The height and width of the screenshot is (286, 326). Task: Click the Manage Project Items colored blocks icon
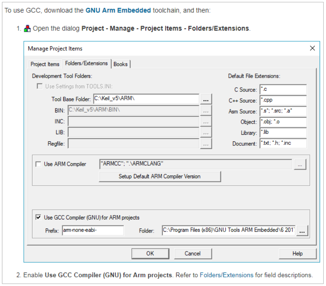(x=27, y=29)
